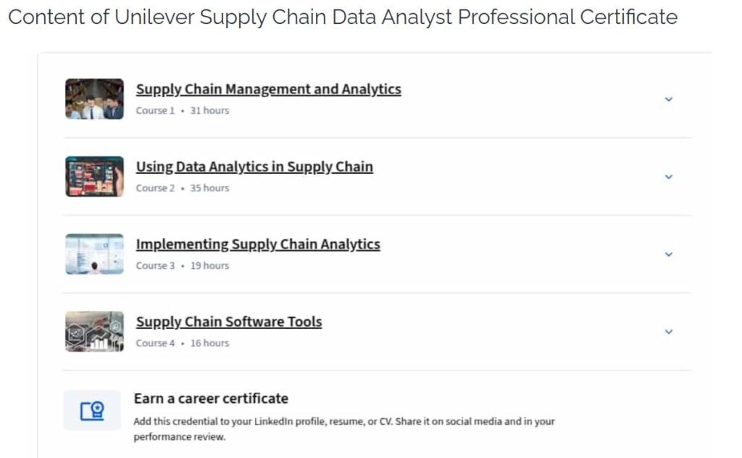Image resolution: width=742 pixels, height=458 pixels.
Task: Open the Supply Chain Software Tools course
Action: click(229, 321)
